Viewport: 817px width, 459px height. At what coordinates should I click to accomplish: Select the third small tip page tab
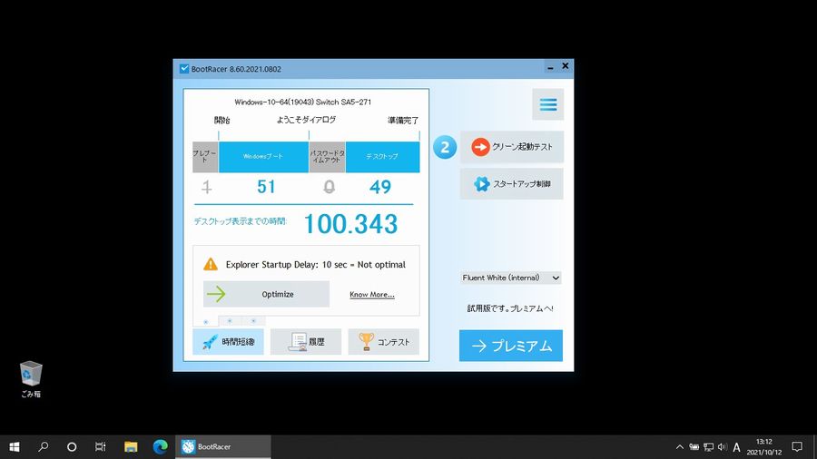tap(253, 320)
